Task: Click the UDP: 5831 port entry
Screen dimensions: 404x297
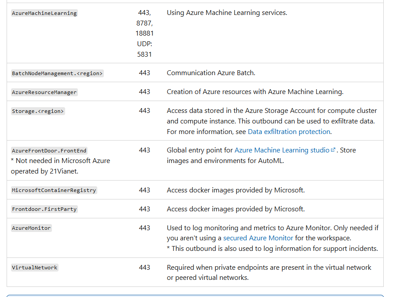Action: (x=144, y=49)
